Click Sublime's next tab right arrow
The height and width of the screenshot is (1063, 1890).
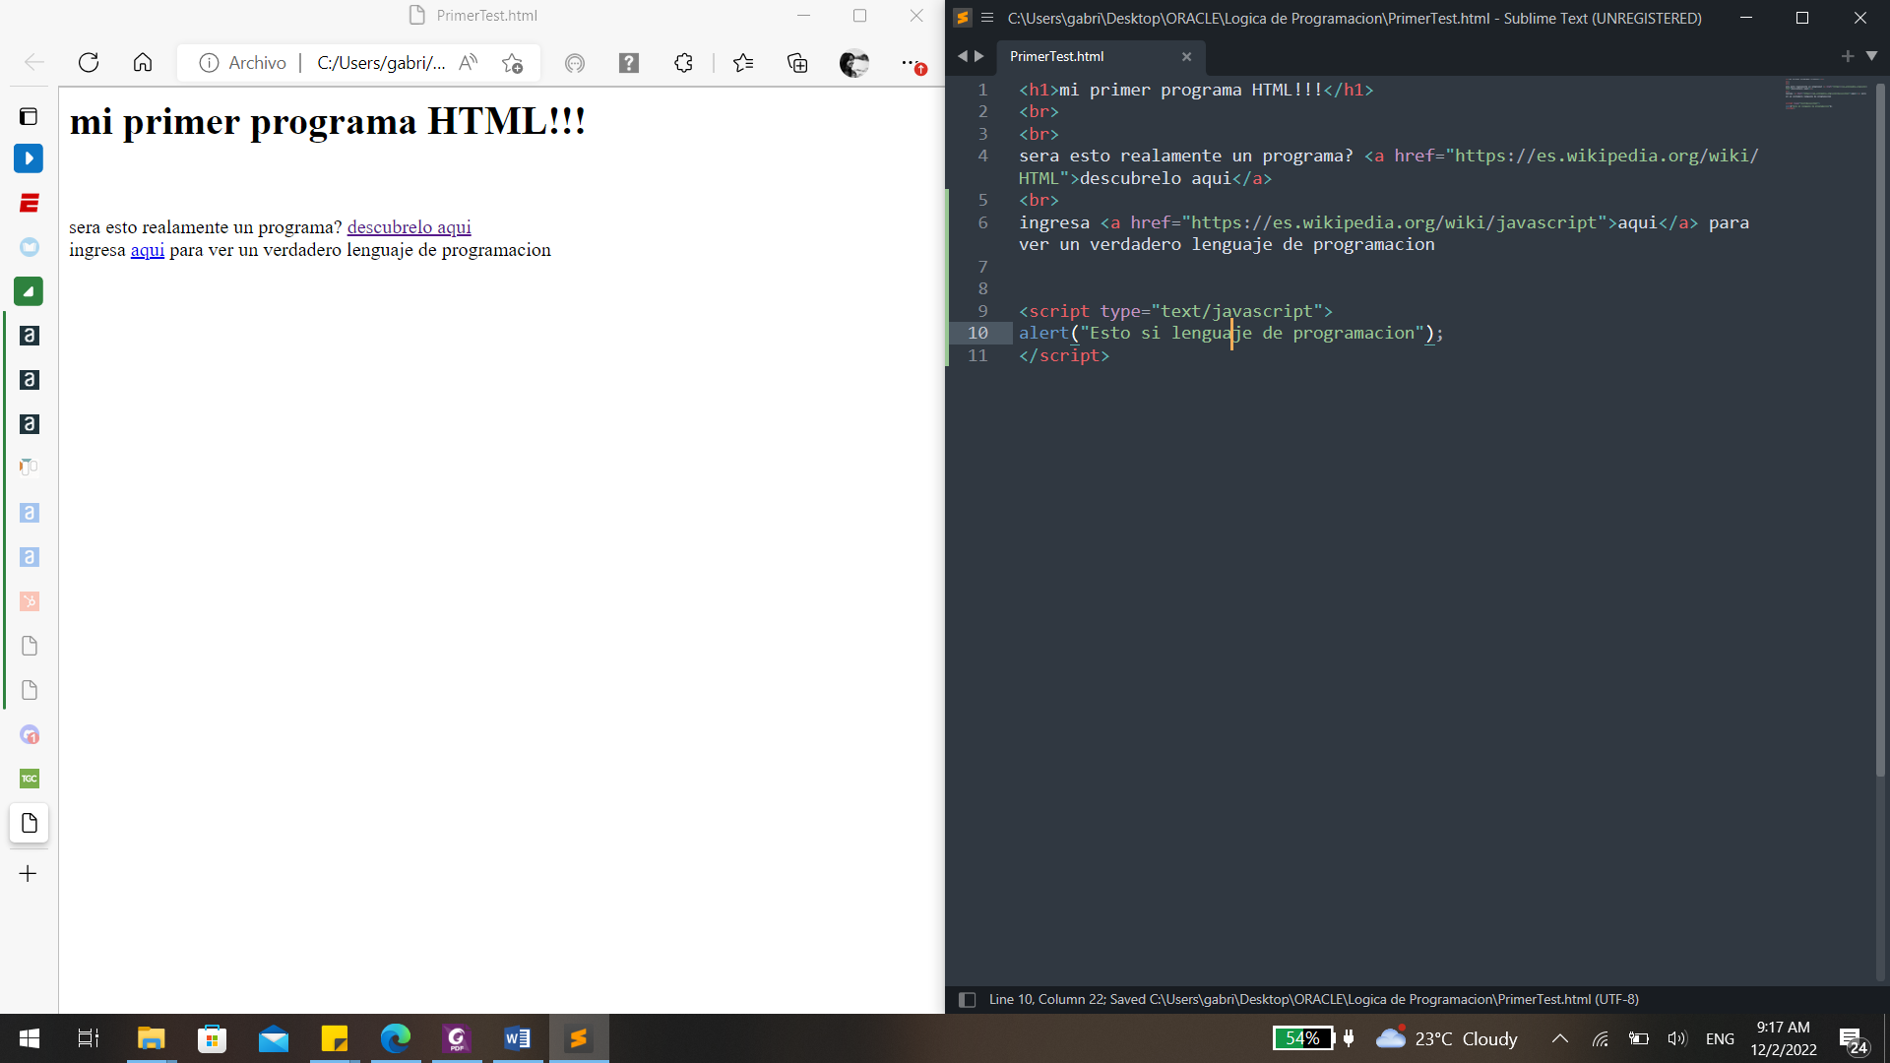click(x=979, y=56)
